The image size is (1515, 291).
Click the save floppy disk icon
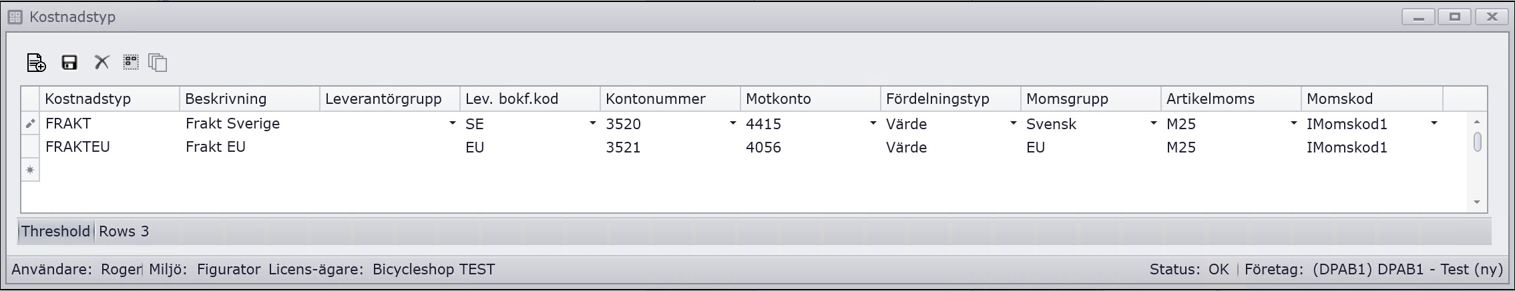coord(69,63)
